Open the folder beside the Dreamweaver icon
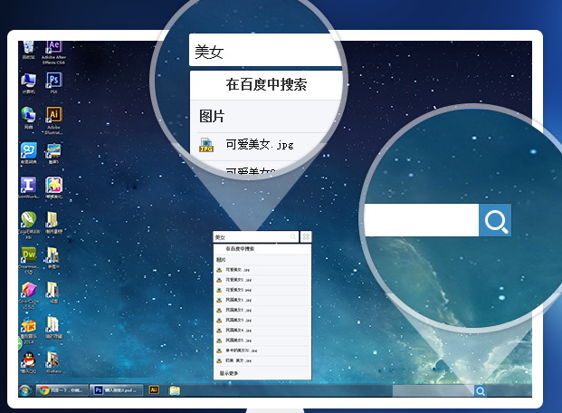 coord(53,258)
